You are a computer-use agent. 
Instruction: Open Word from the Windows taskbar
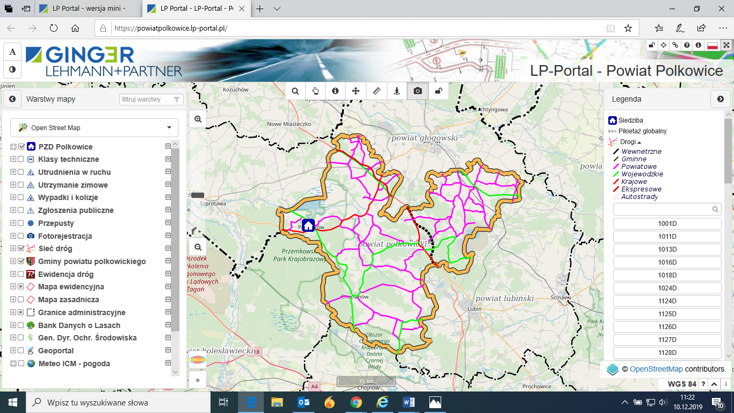pyautogui.click(x=408, y=402)
